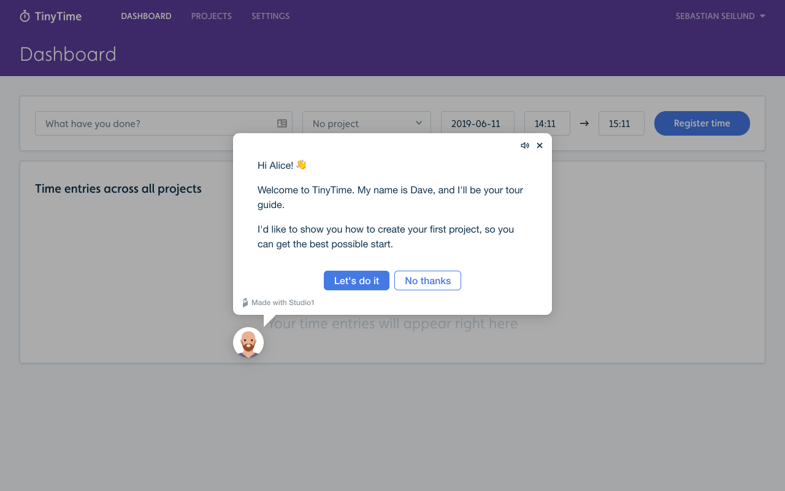785x491 pixels.
Task: Open the Made with Studio1 link
Action: pos(278,303)
